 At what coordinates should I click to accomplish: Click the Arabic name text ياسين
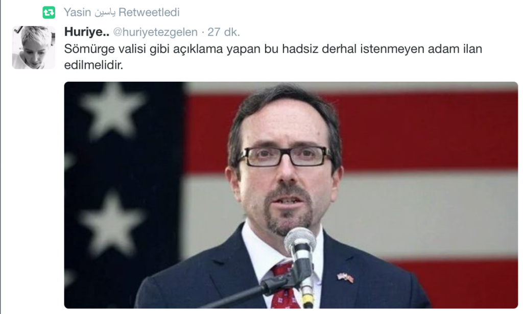(105, 13)
